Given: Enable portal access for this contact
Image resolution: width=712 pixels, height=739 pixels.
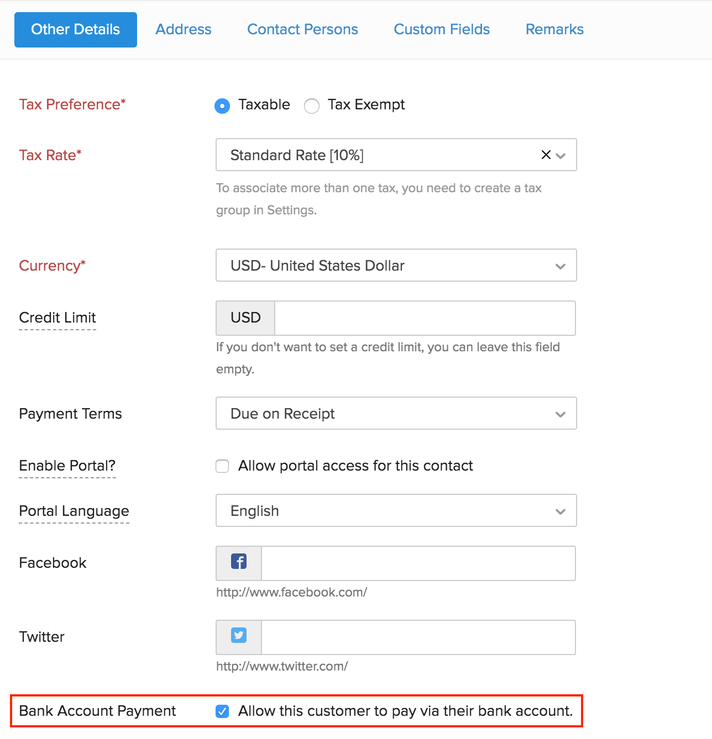Looking at the screenshot, I should click(222, 466).
